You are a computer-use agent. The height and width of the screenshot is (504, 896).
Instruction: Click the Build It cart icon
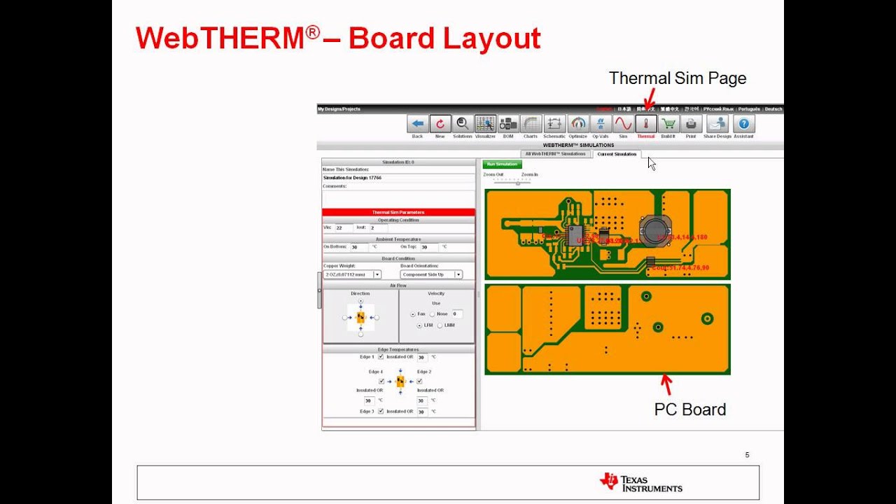[x=668, y=124]
